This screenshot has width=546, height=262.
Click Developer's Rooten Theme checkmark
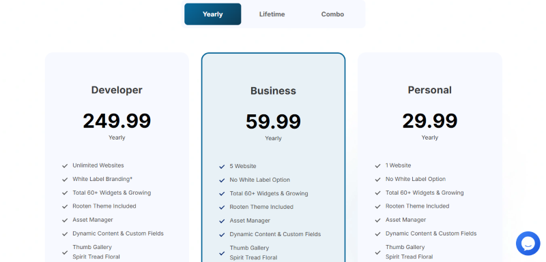[65, 206]
